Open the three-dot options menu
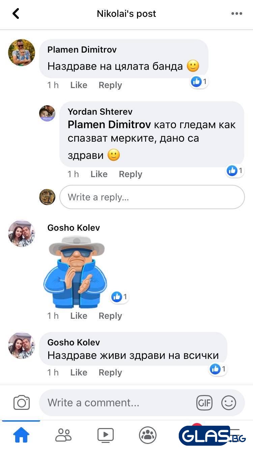Image resolution: width=253 pixels, height=450 pixels. pos(237,14)
